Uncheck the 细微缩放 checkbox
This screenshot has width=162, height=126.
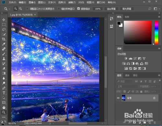pyautogui.click(x=79, y=8)
